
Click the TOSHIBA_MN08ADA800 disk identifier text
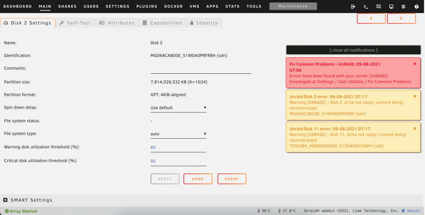[336, 146]
